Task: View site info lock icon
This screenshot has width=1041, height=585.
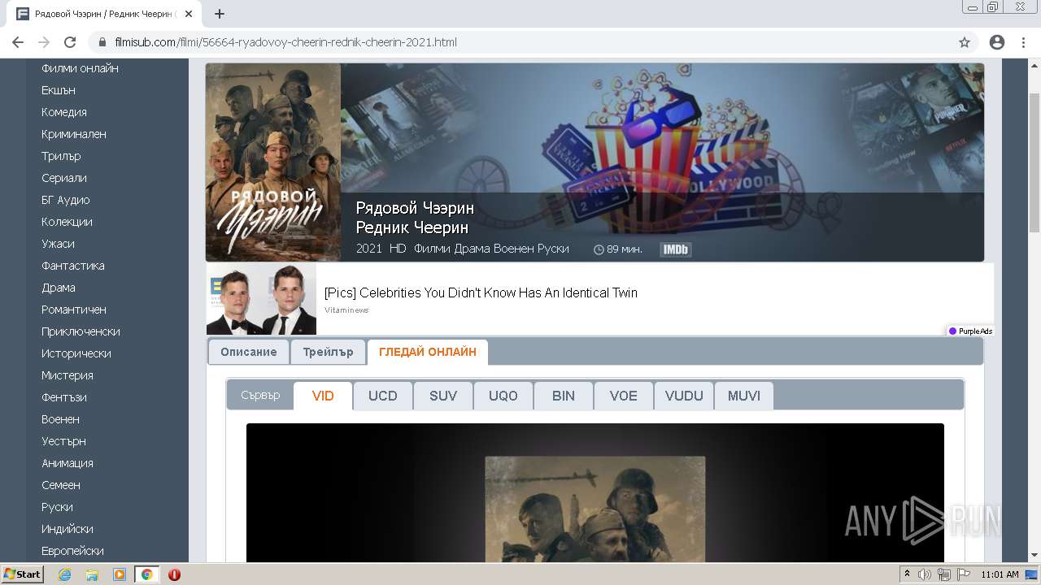Action: click(x=102, y=42)
